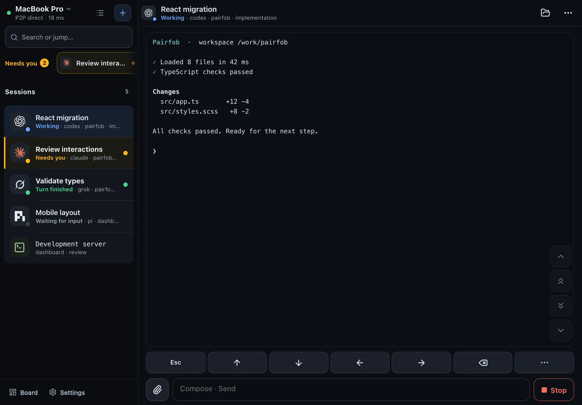
Task: Open the Needs you filter
Action: (x=27, y=63)
